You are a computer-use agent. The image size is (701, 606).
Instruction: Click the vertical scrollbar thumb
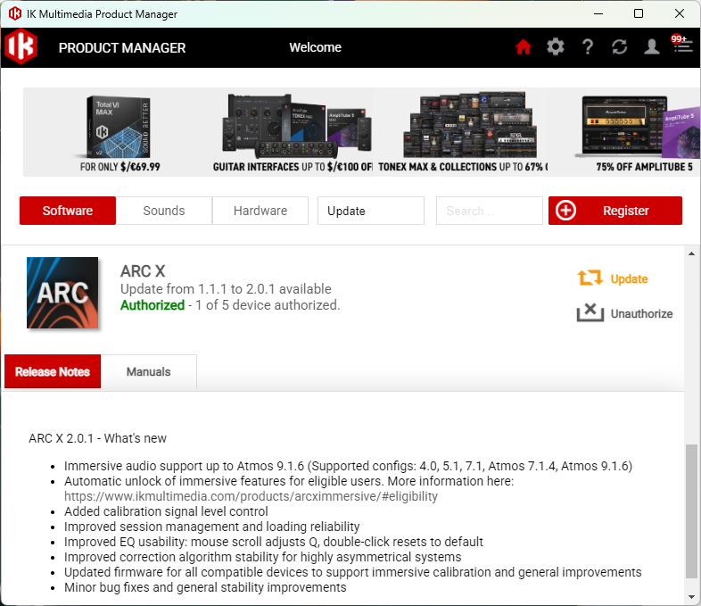(x=691, y=511)
